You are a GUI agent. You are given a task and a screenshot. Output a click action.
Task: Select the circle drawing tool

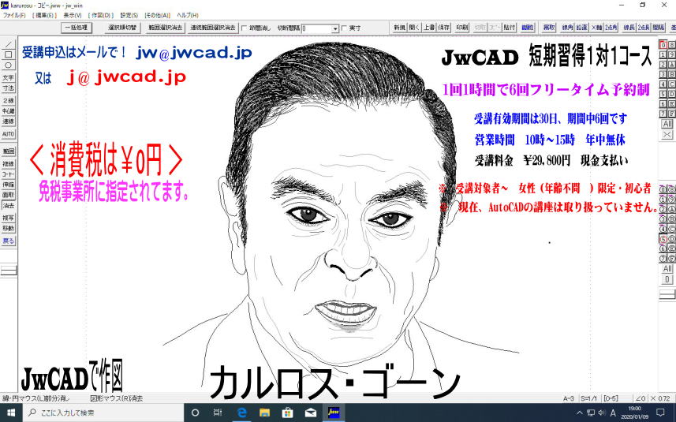(x=8, y=65)
